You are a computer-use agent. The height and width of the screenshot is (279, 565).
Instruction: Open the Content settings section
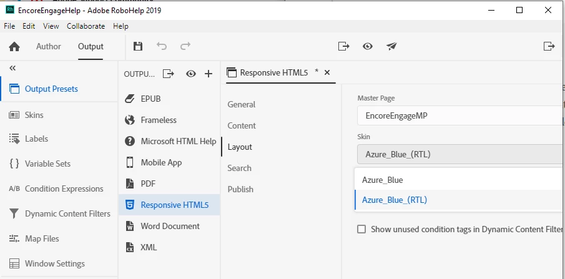click(x=242, y=126)
